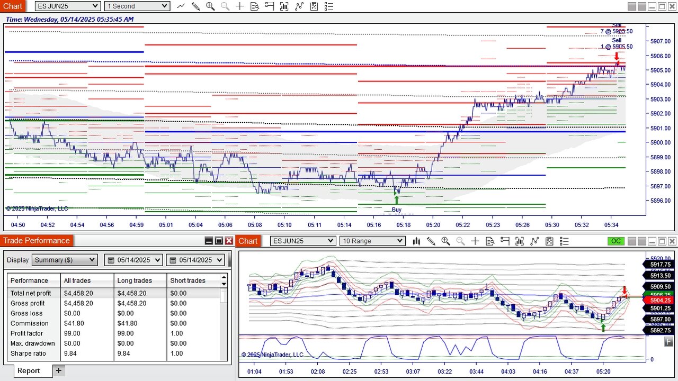Select the Total net profit row

point(31,293)
